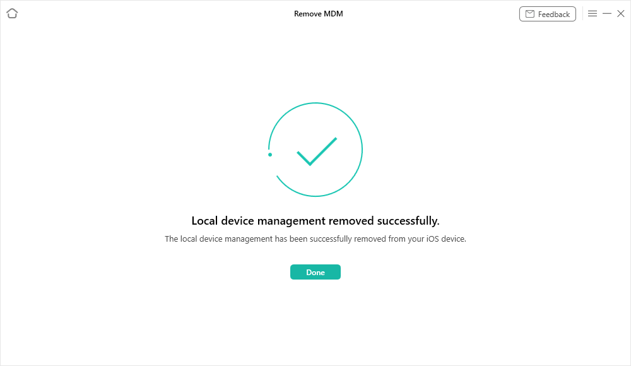Click the Remove MDM window title
Viewport: 631px width, 366px height.
(x=318, y=13)
